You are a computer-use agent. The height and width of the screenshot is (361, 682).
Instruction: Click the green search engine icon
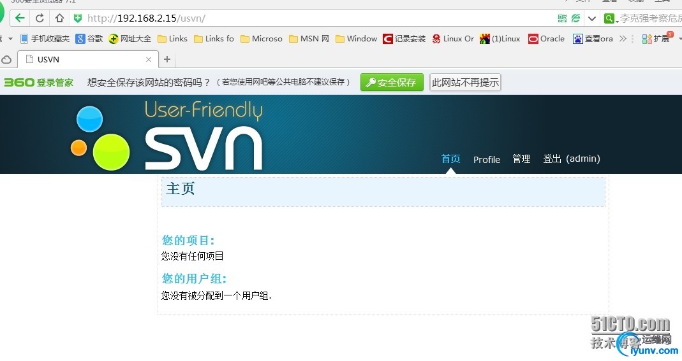(610, 18)
